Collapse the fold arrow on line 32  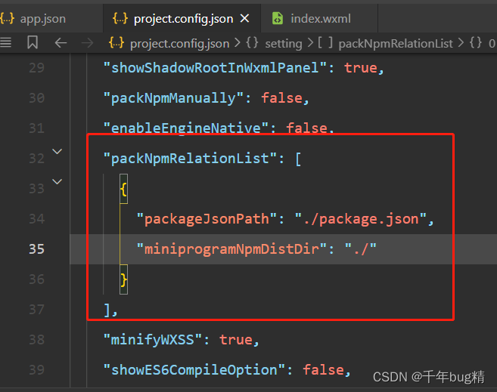pos(57,151)
